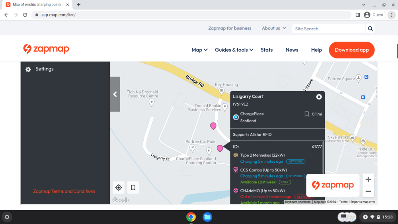
Task: Open Zapmap Terms and Conditions link
Action: pyautogui.click(x=64, y=191)
